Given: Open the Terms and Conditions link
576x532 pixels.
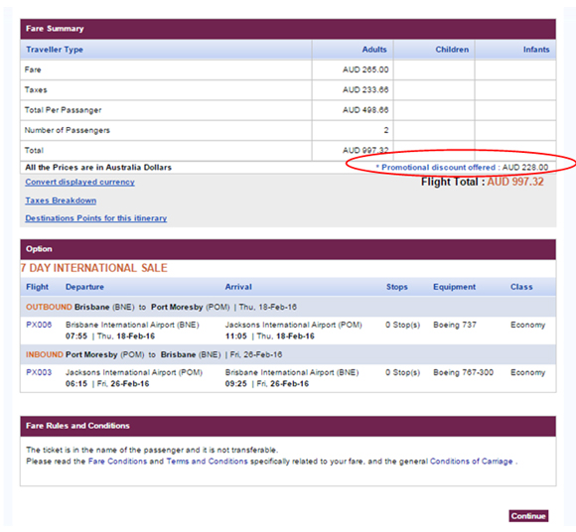Looking at the screenshot, I should click(208, 462).
